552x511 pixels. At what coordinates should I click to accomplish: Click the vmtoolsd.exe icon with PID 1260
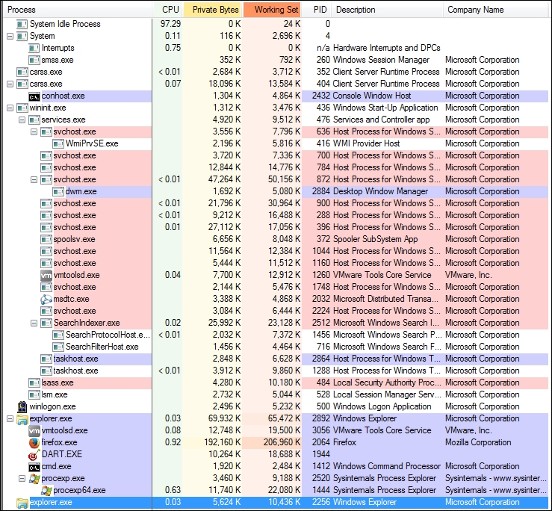[x=46, y=275]
